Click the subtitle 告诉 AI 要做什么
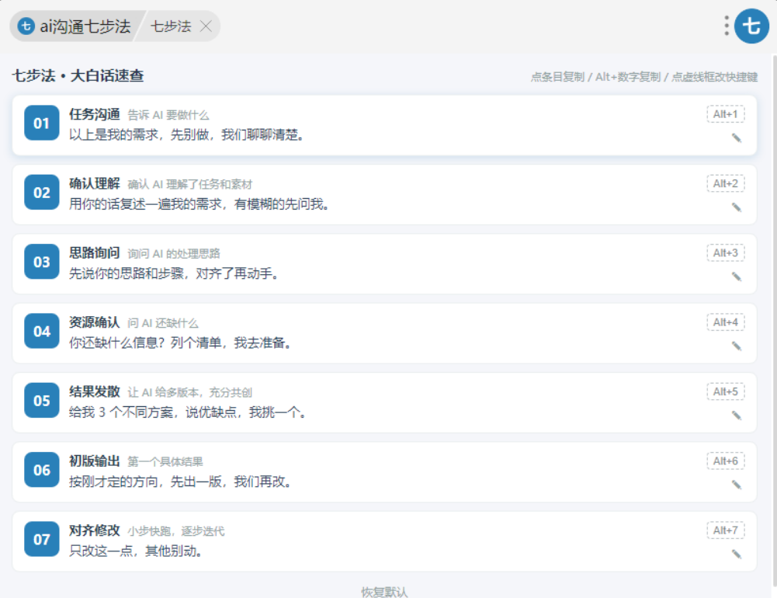This screenshot has width=777, height=598. (x=168, y=115)
